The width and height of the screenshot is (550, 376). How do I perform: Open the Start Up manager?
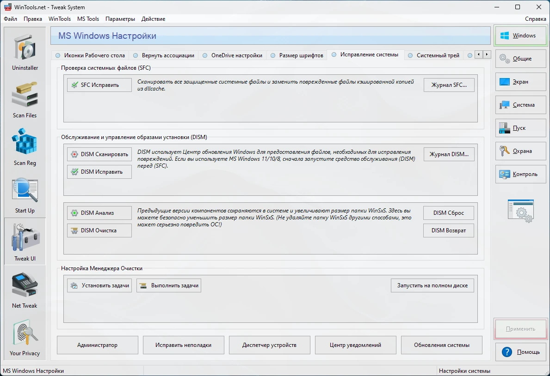pos(25,194)
